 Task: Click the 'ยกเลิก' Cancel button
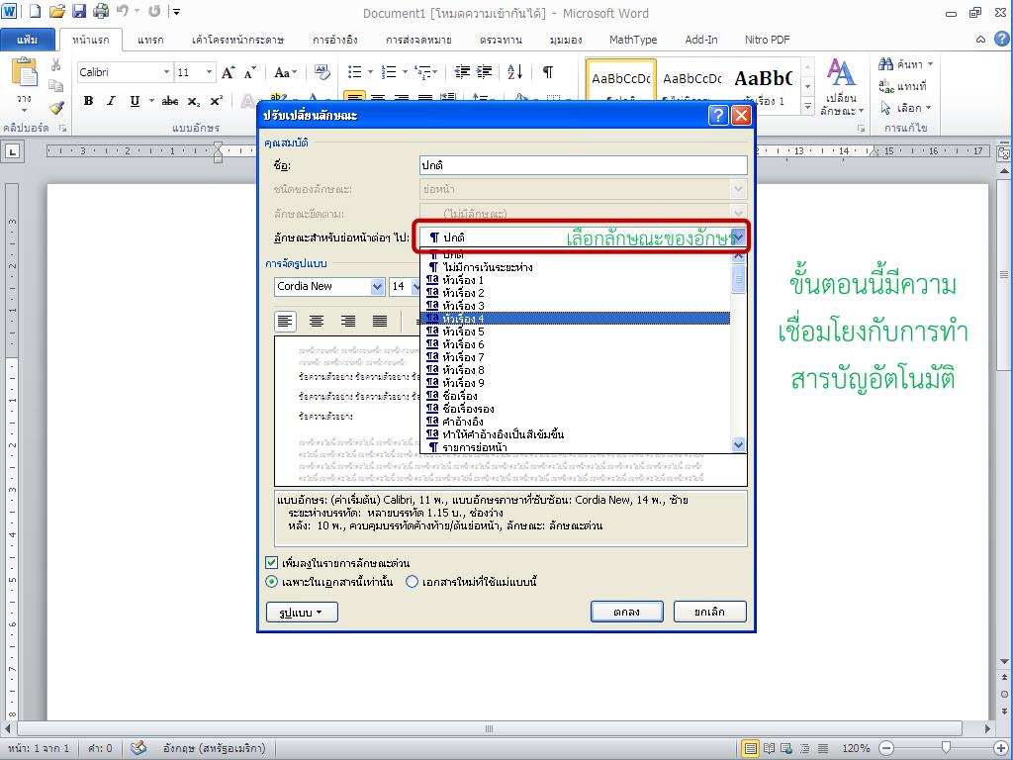click(709, 612)
